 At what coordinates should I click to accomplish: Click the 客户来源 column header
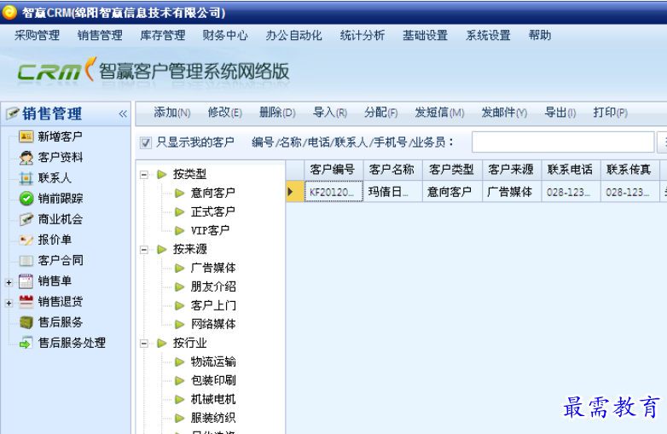coord(511,170)
